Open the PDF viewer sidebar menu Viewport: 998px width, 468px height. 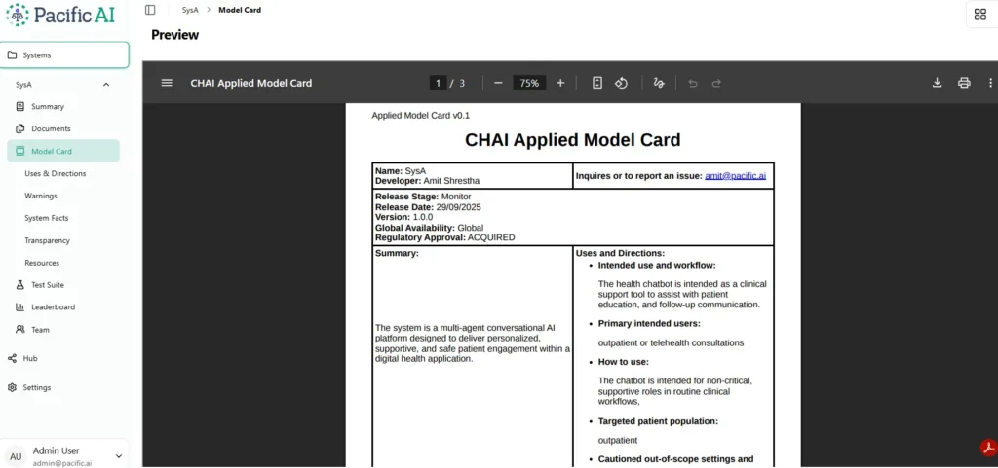point(167,83)
